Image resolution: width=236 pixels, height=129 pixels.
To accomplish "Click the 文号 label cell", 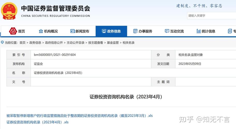I will tap(19, 82).
